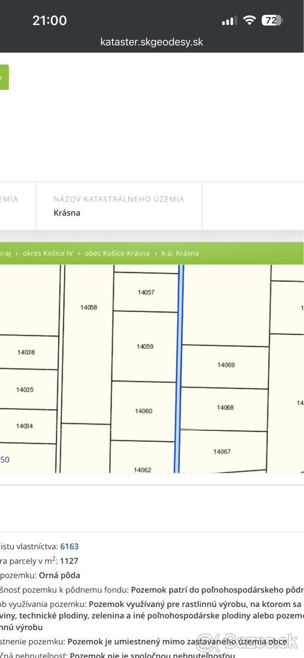The width and height of the screenshot is (304, 658).
Task: Click parcel 14058 on the map
Action: point(88,308)
